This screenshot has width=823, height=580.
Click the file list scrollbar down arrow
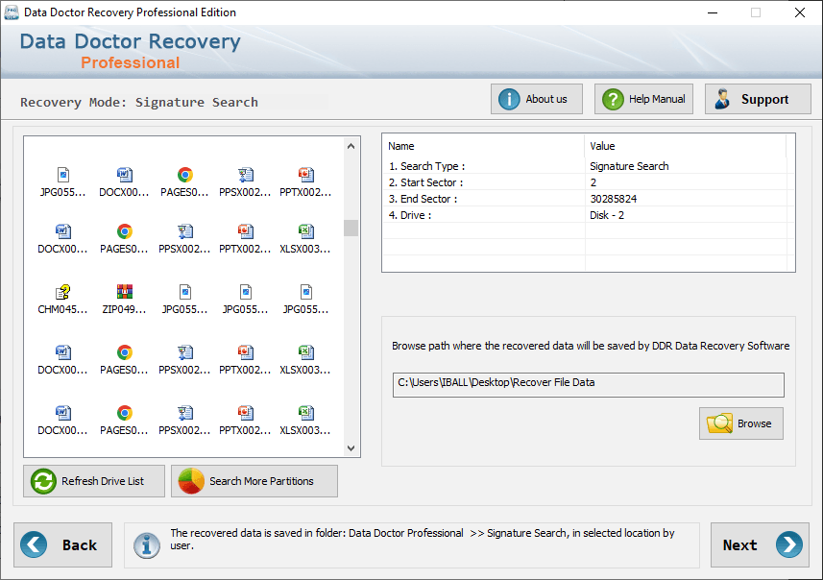(x=351, y=448)
